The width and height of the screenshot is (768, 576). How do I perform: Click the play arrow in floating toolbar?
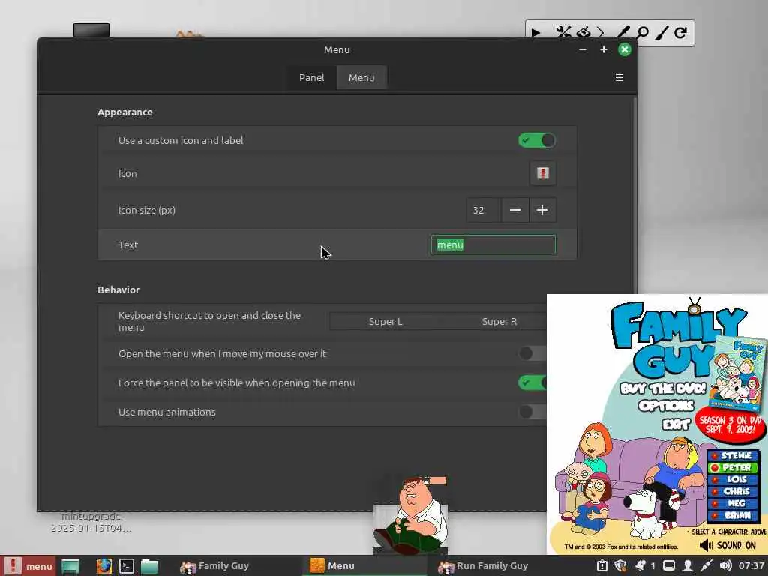535,33
